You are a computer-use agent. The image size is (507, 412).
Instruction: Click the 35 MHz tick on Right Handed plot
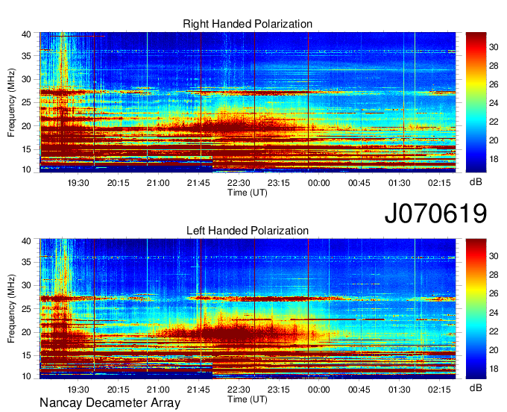point(27,56)
